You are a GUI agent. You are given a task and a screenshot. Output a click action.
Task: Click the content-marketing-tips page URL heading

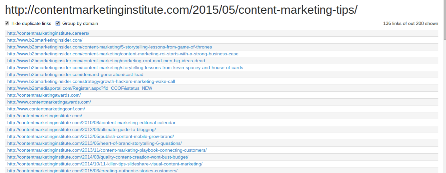(181, 10)
